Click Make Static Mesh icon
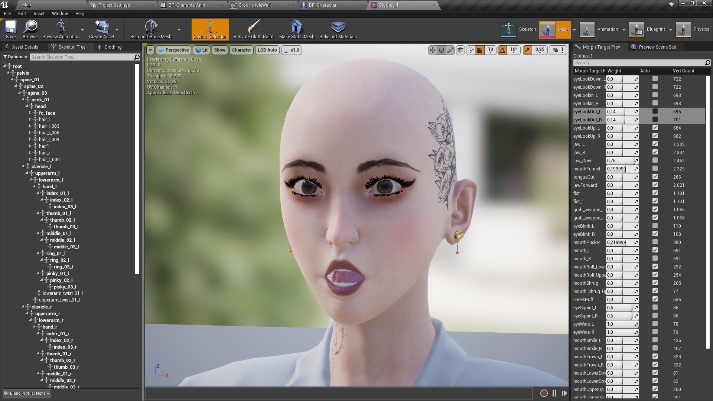 pos(296,27)
